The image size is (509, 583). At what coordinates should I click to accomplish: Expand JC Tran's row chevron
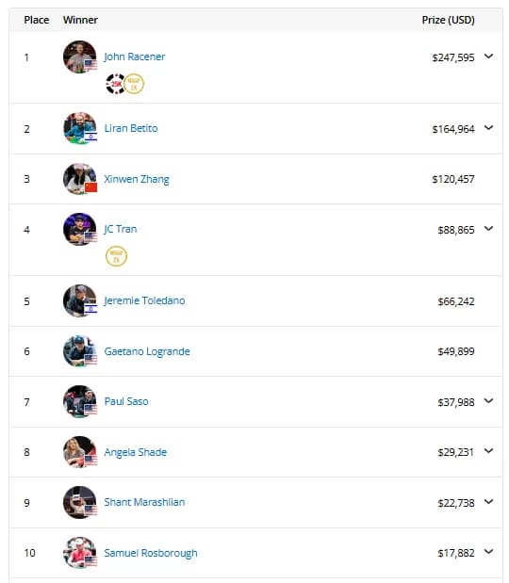tap(488, 228)
